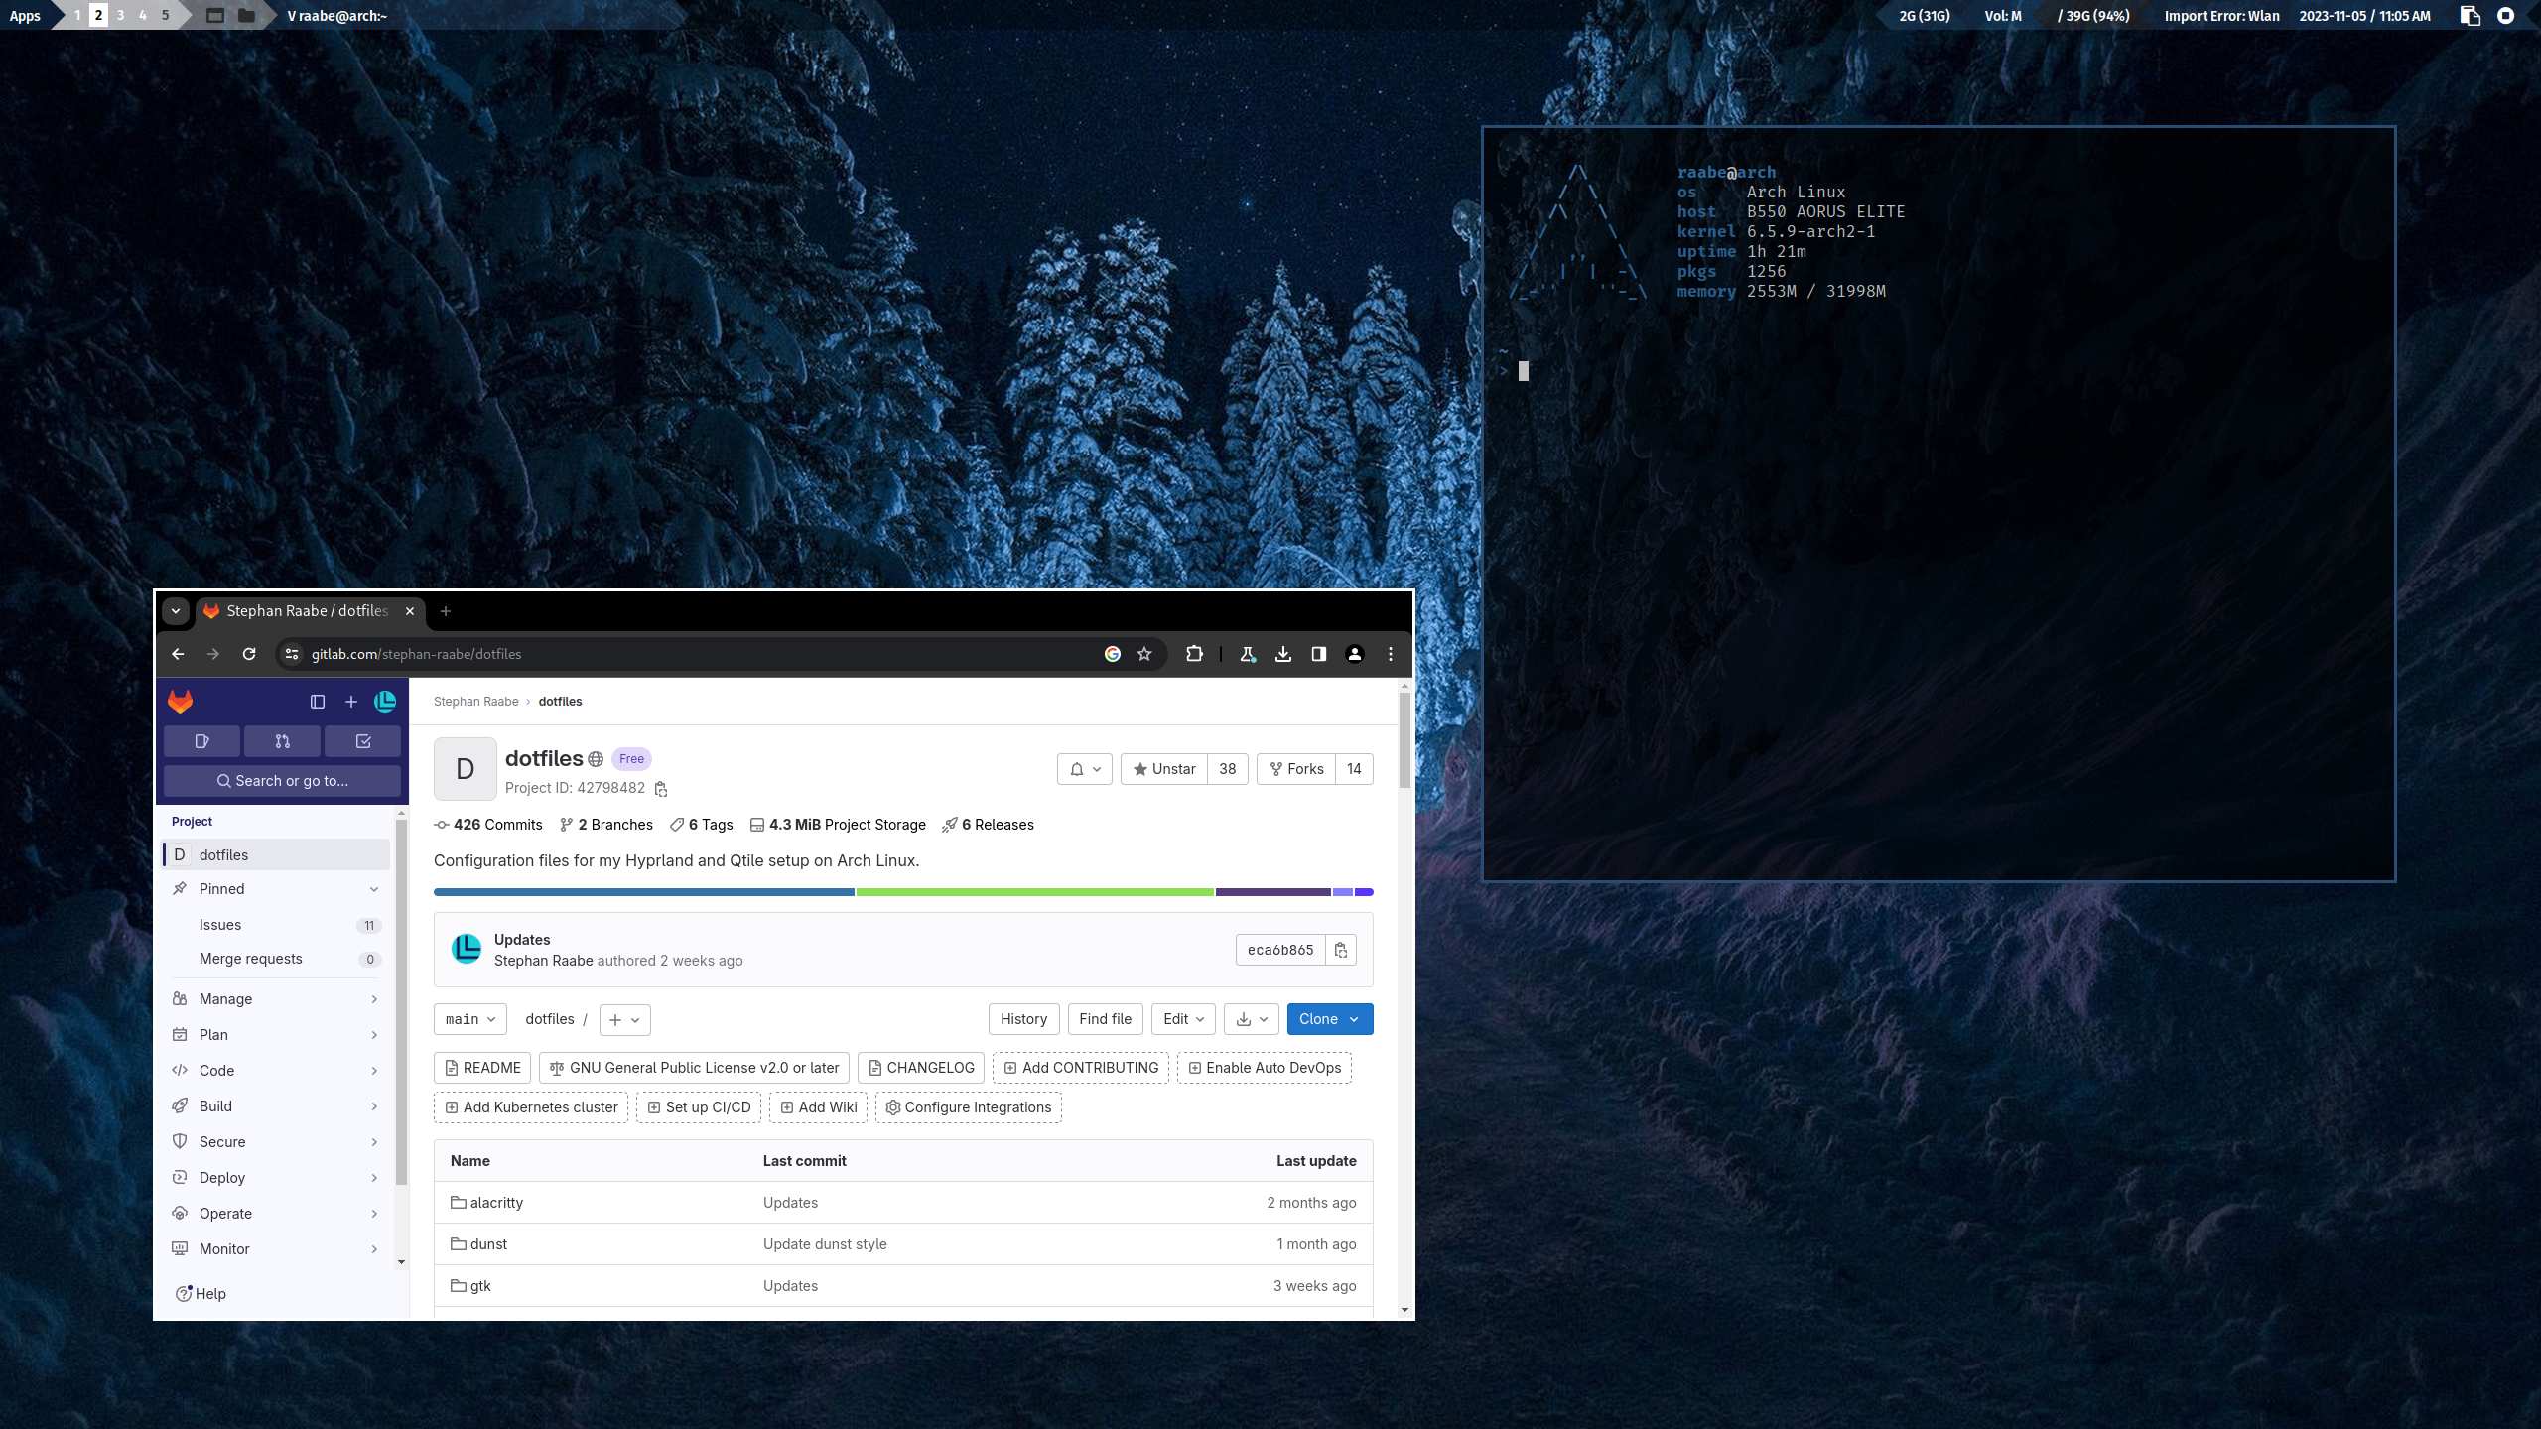2541x1429 pixels.
Task: Click the GitLab fox logo
Action: click(180, 702)
